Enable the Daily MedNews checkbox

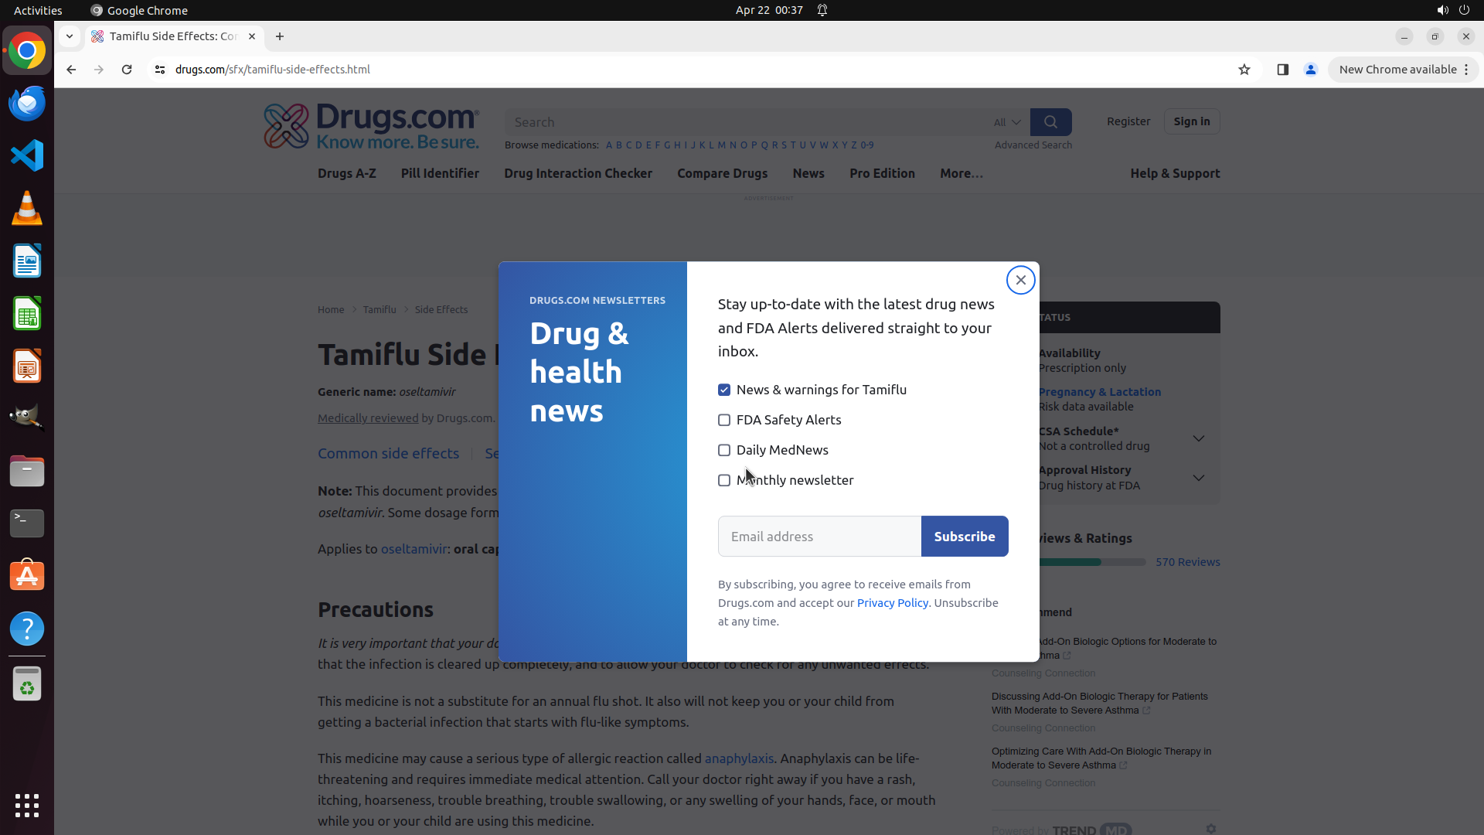(724, 450)
